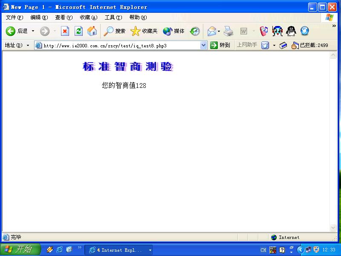Expand the address bar URL dropdown
Viewport: 341px width, 256px height.
click(203, 46)
